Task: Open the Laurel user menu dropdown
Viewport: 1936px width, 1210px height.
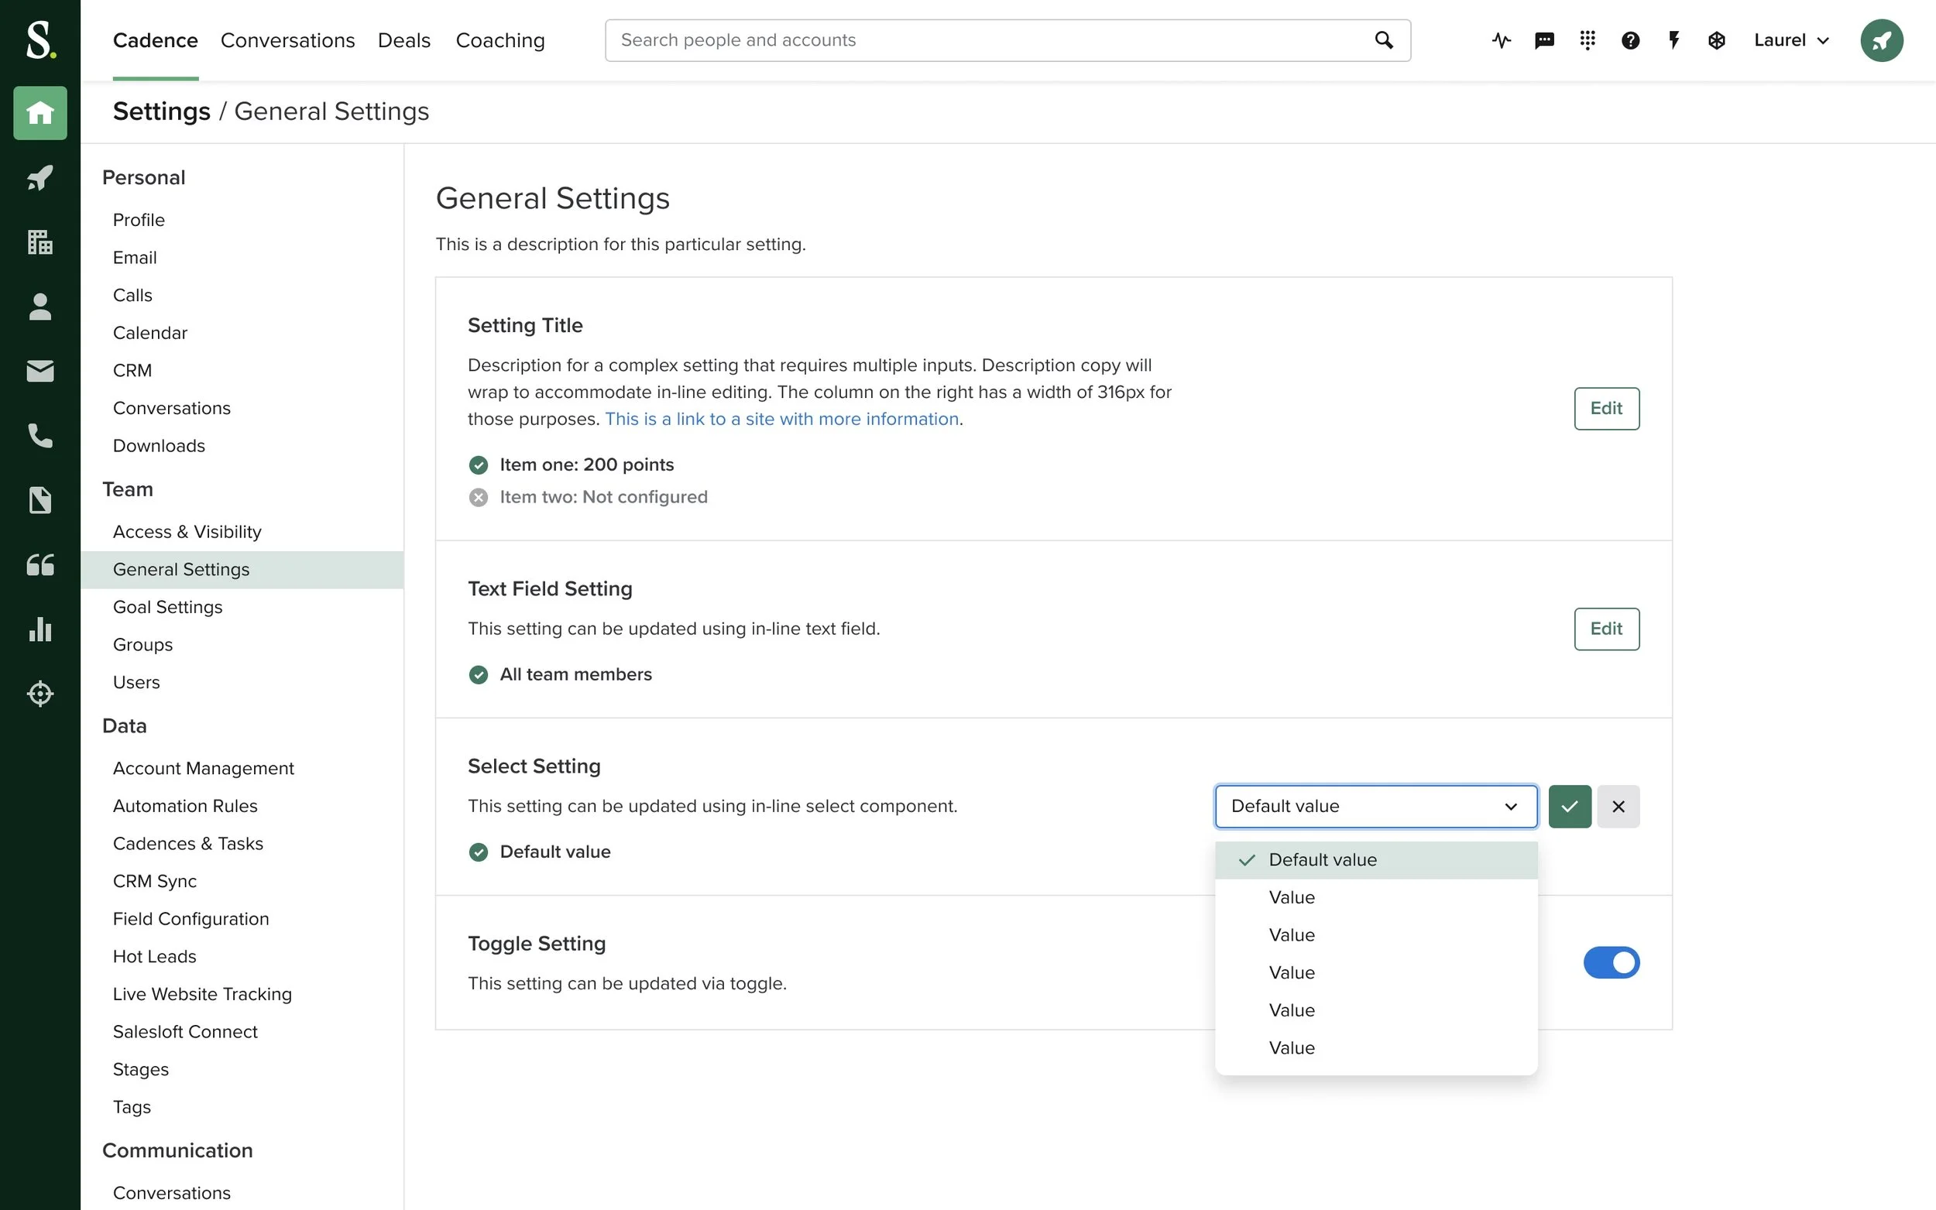Action: click(x=1791, y=40)
